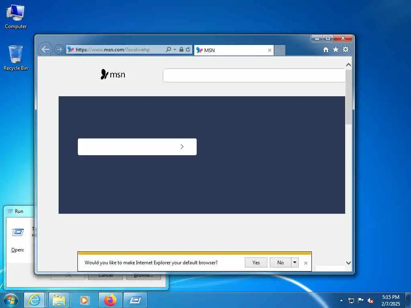Click the muted volume tray icon

370,300
